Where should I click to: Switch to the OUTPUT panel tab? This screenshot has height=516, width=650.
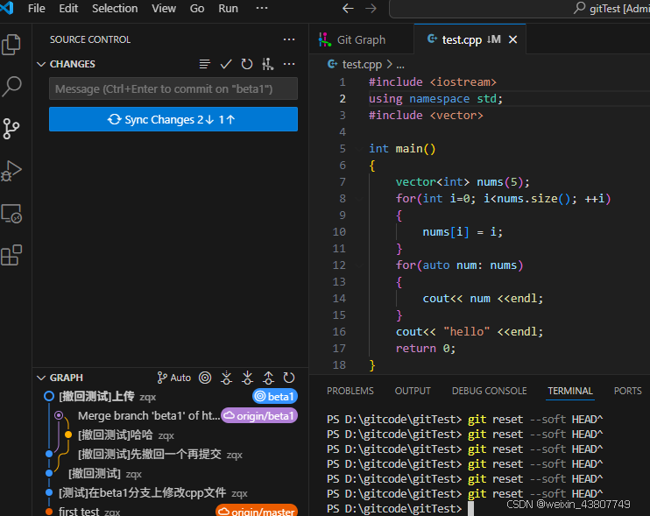tap(413, 391)
